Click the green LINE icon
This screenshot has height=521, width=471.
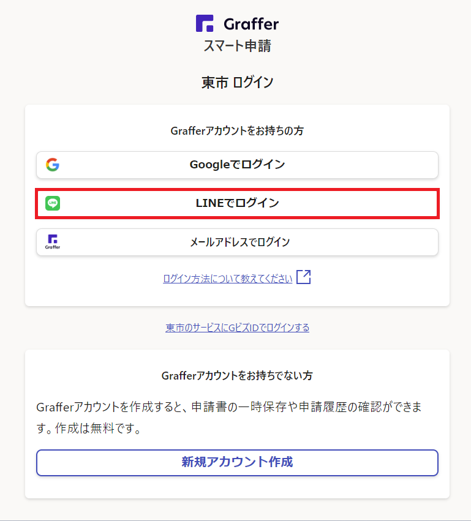click(x=53, y=203)
